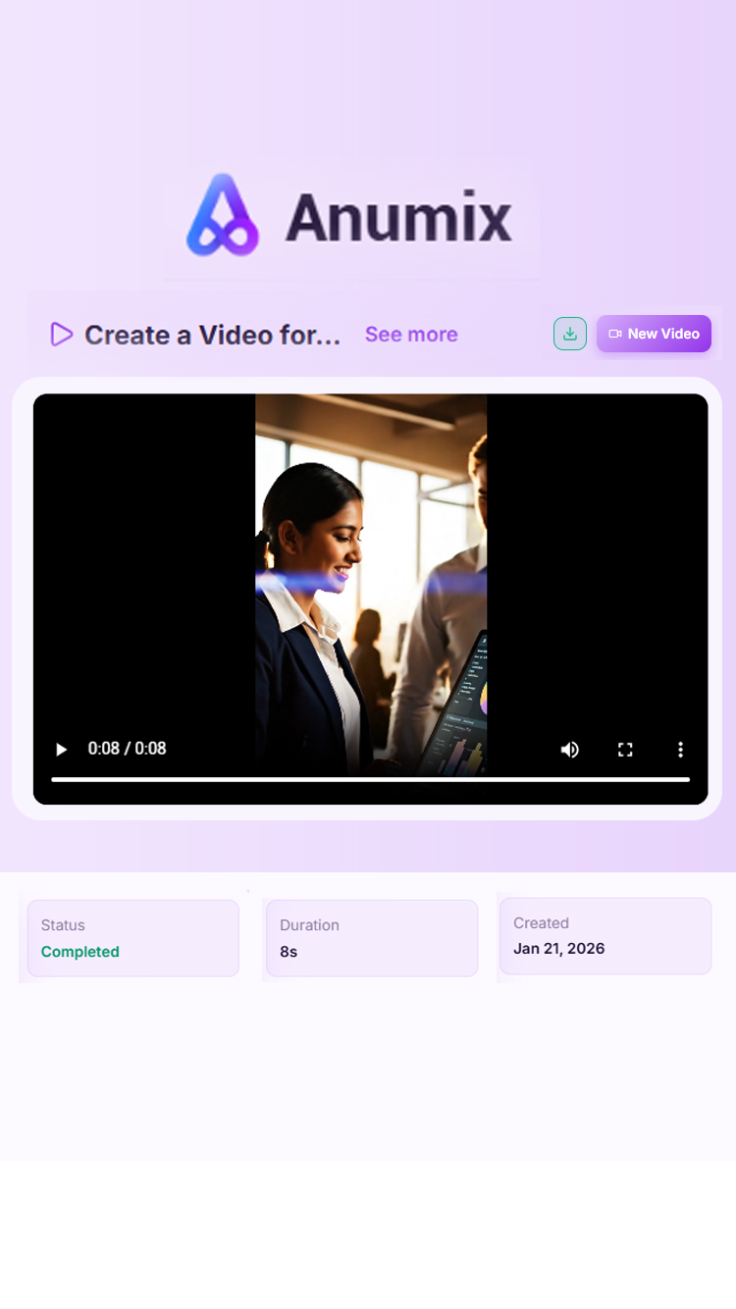
Task: Click the Anumix infinity logo icon
Action: (223, 215)
